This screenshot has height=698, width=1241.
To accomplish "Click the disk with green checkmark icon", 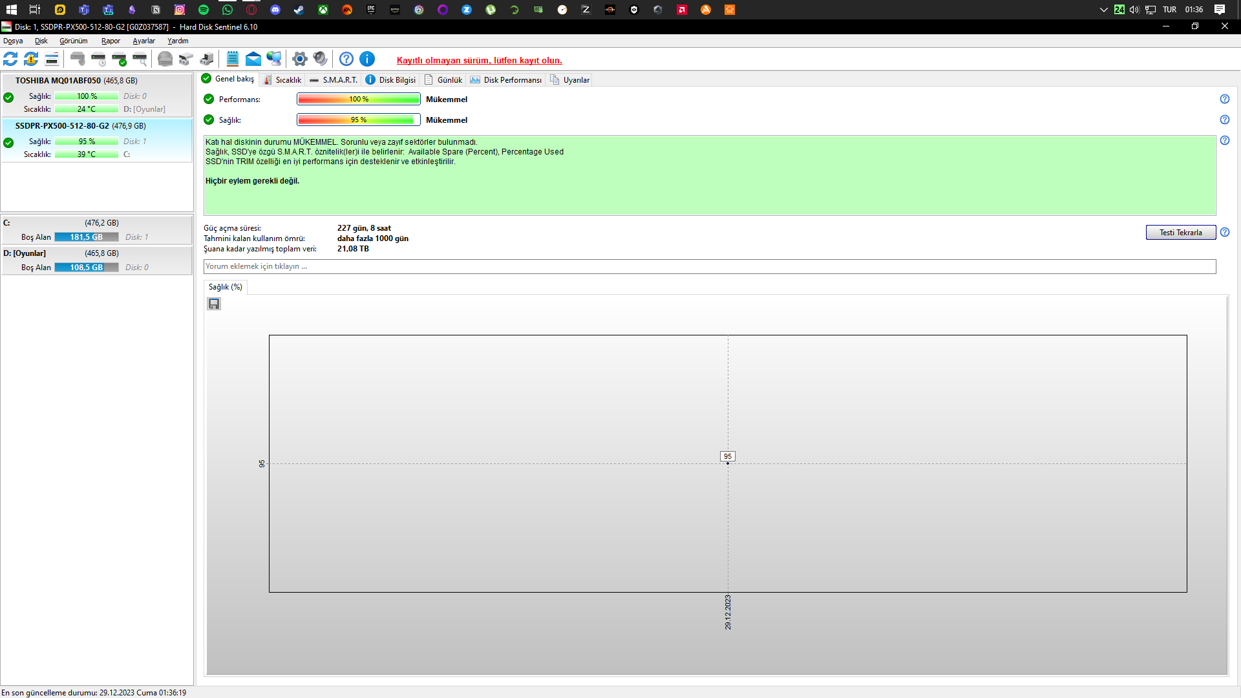I will click(x=119, y=59).
